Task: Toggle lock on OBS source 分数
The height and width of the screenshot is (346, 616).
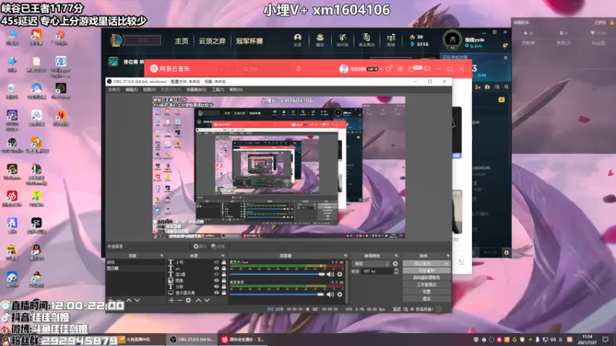Action: click(223, 287)
